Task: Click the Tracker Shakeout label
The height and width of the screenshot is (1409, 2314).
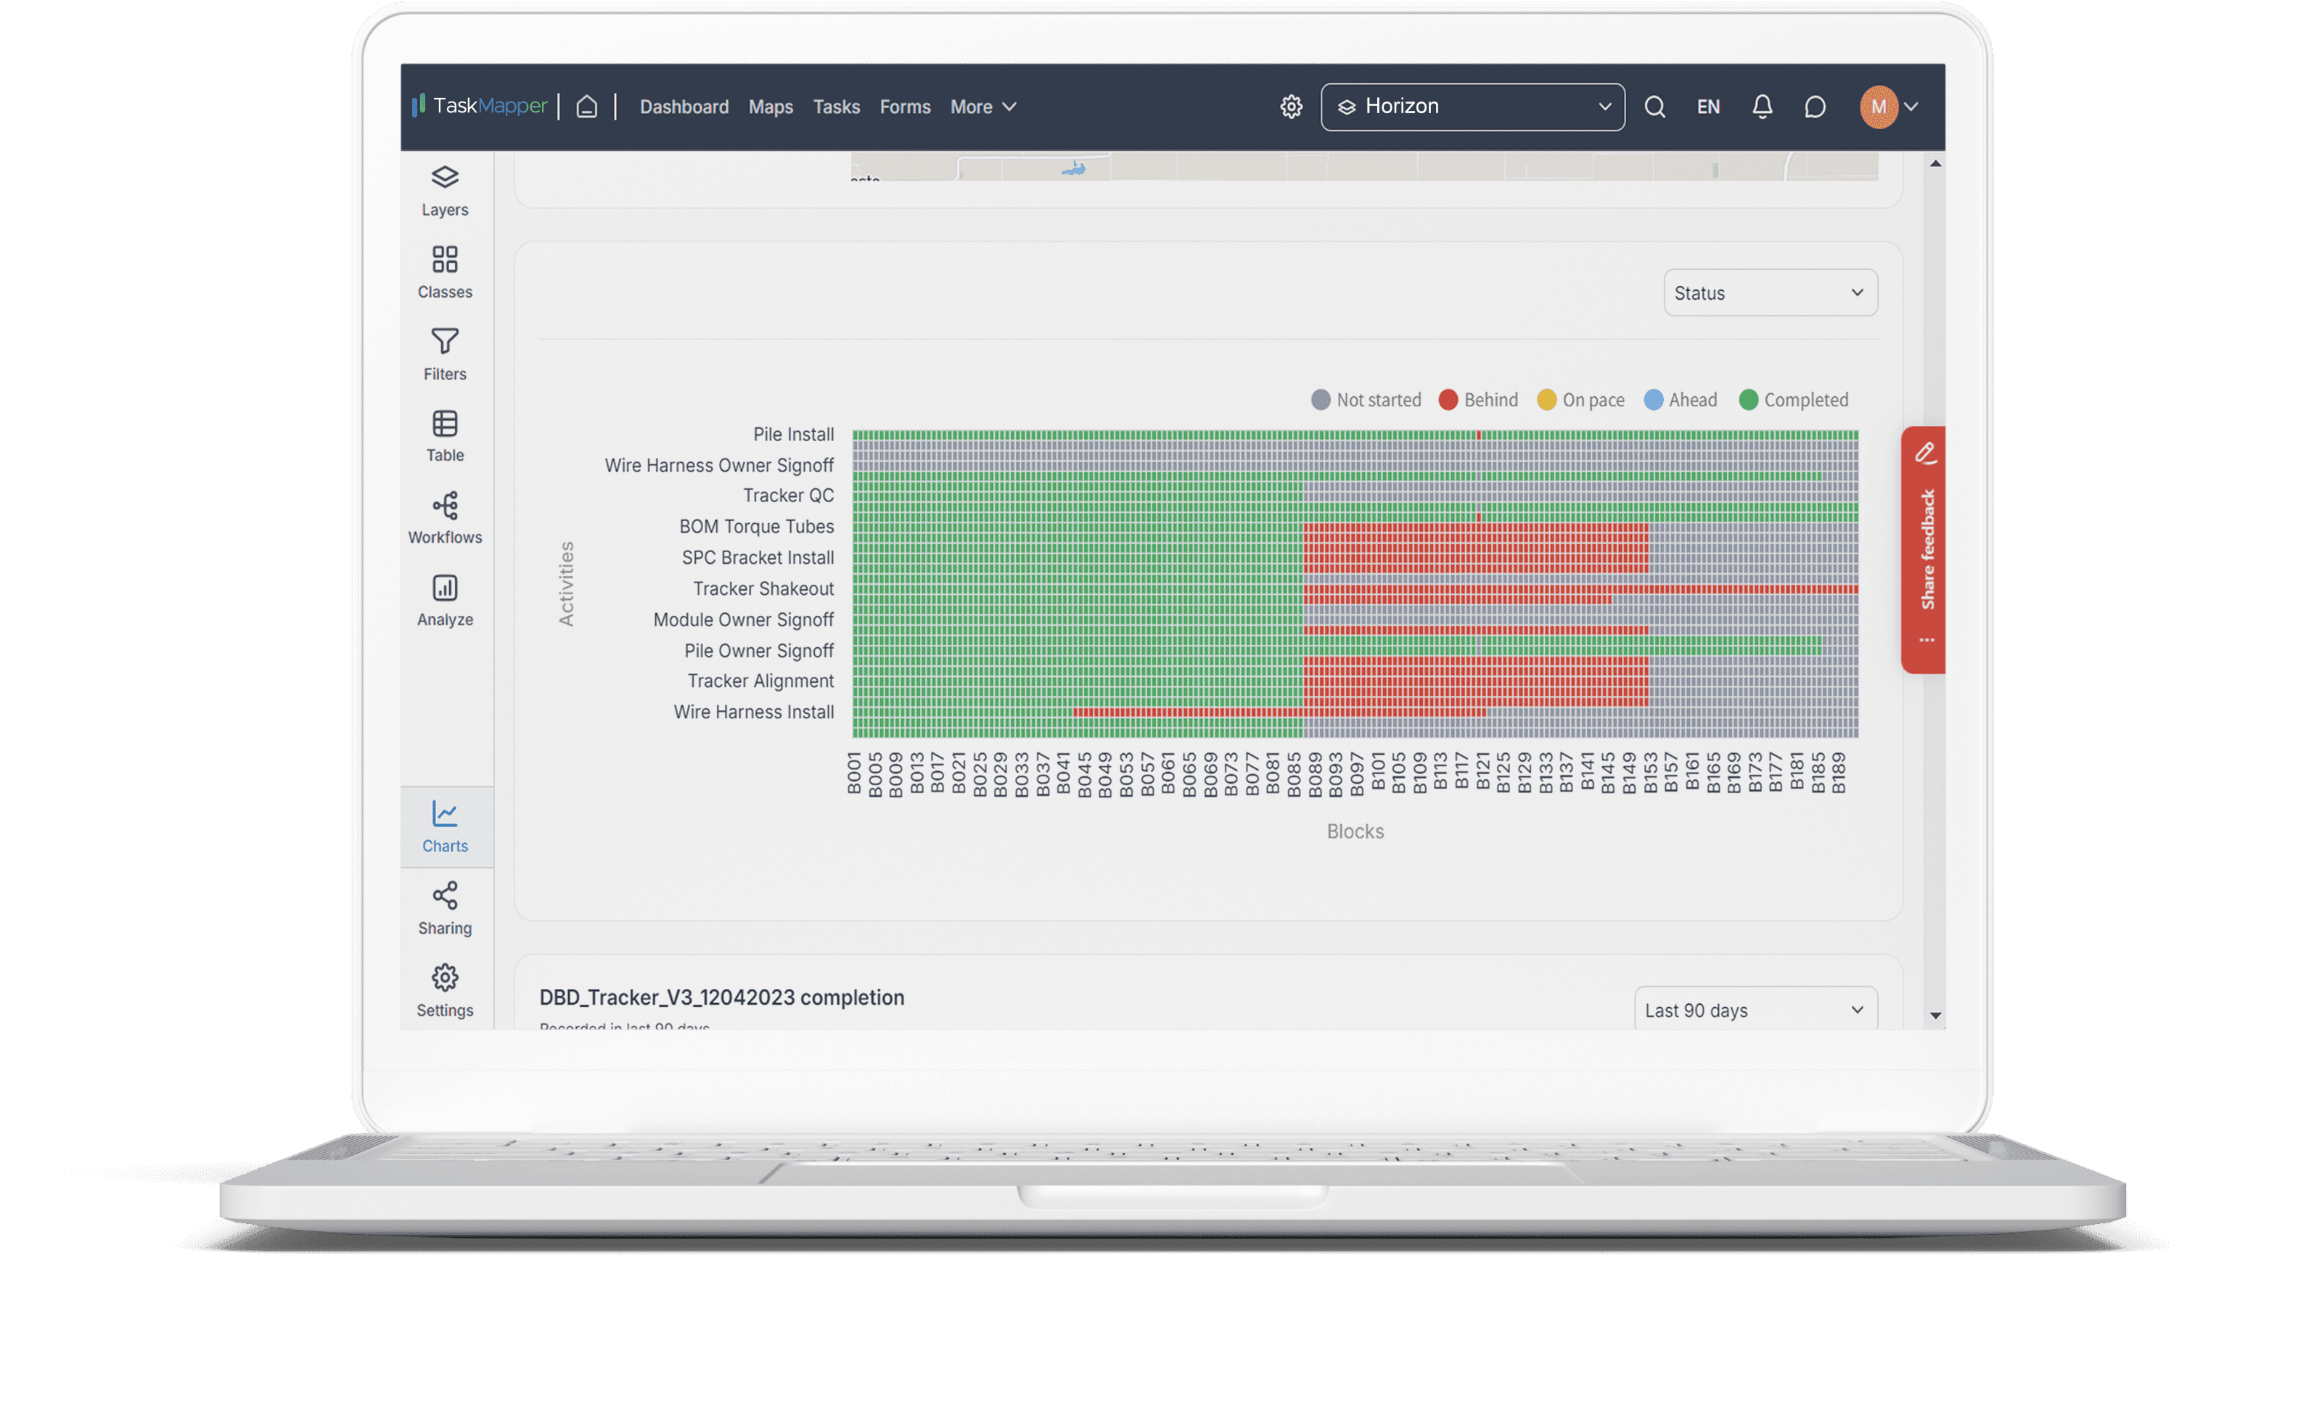Action: [763, 588]
